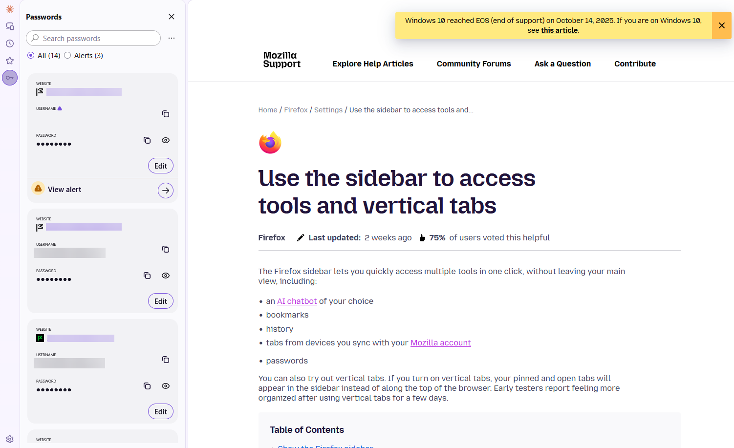This screenshot has height=448, width=734.
Task: Click '75%' helpful vote text
Action: click(x=437, y=237)
